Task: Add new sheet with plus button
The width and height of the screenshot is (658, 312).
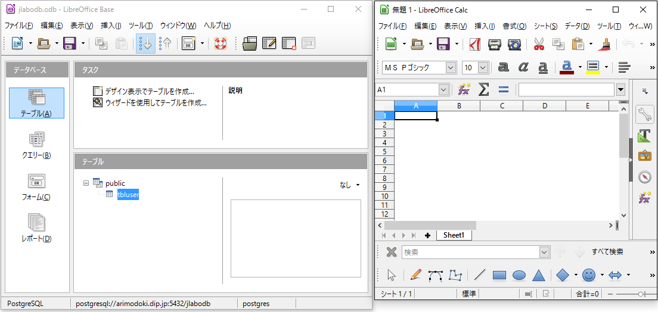Action: point(427,236)
